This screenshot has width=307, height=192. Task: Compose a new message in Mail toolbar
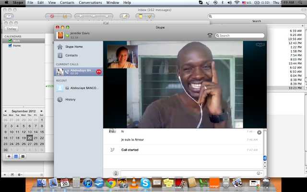(125, 16)
